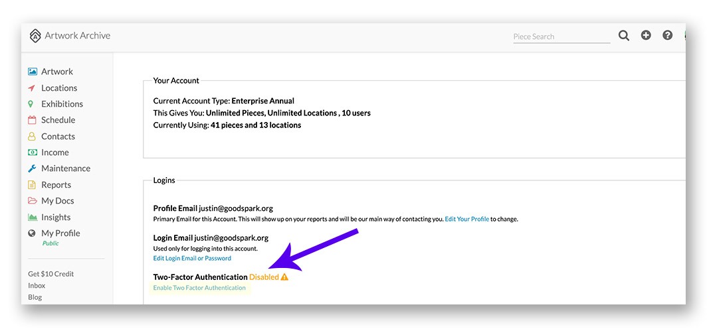Click the plus add icon

click(646, 35)
